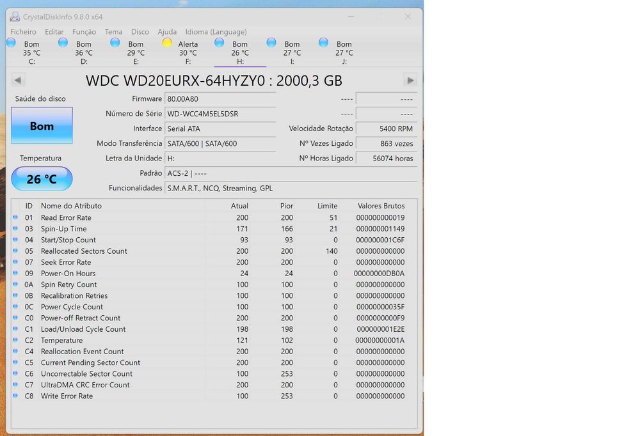Click status dot of Power-On Hours row
640x436 pixels.
(15, 273)
